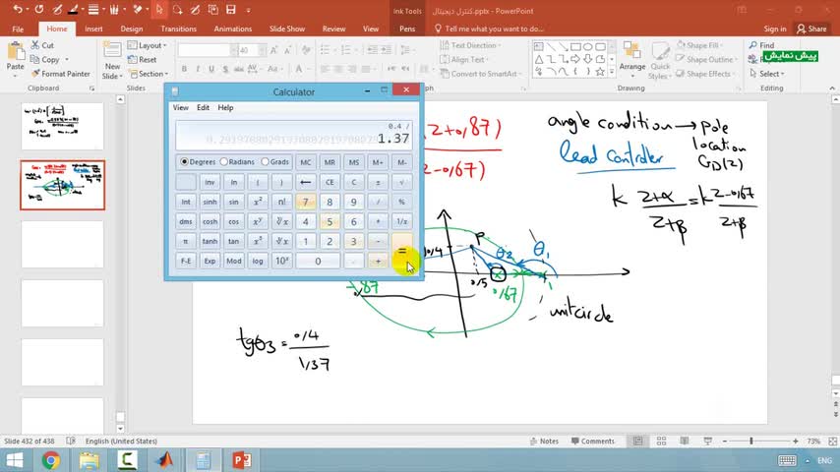
Task: Pick the star shape in shapes gallery
Action: (x=600, y=71)
